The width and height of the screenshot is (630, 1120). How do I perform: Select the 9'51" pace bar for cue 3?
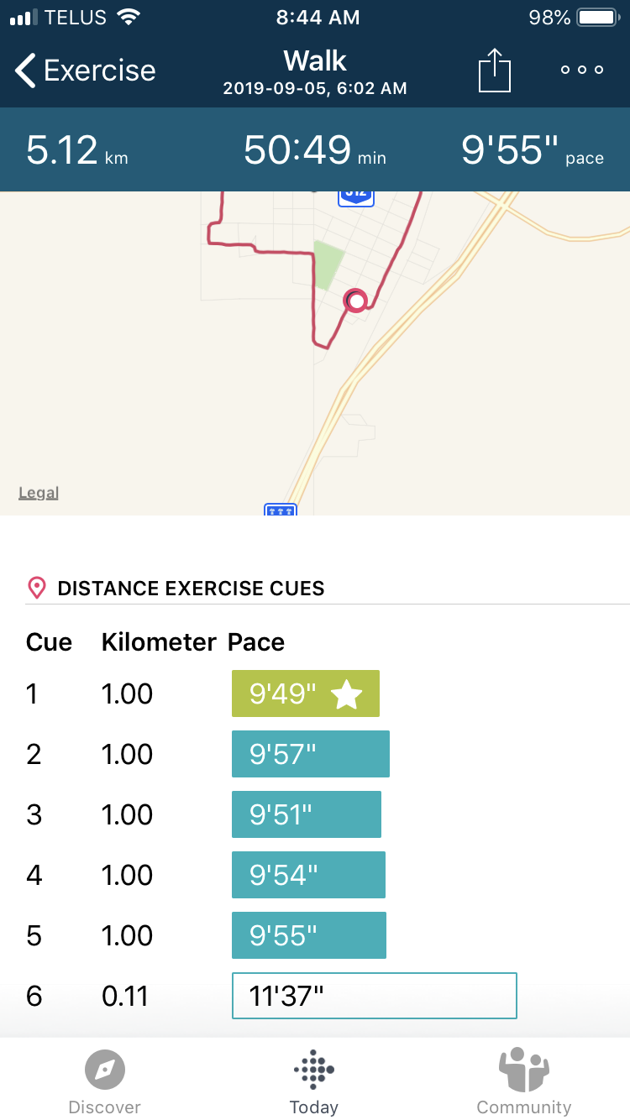coord(306,814)
